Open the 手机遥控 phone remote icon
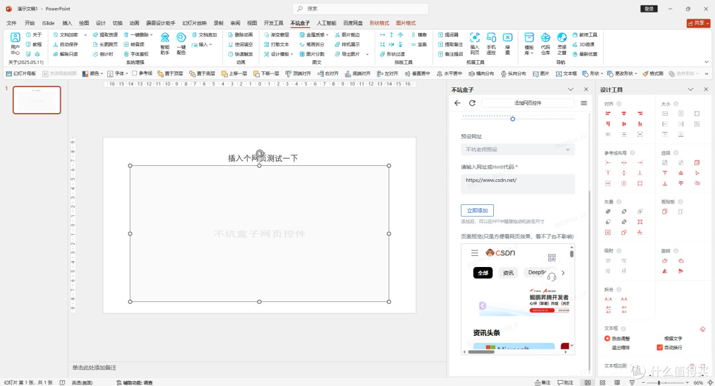 pos(491,44)
